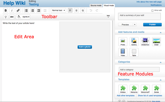
Task: Redo the last edit
Action: [97, 10]
